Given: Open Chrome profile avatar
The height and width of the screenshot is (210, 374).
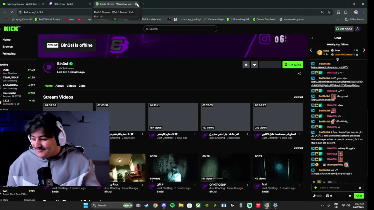Looking at the screenshot, I should click(356, 12).
